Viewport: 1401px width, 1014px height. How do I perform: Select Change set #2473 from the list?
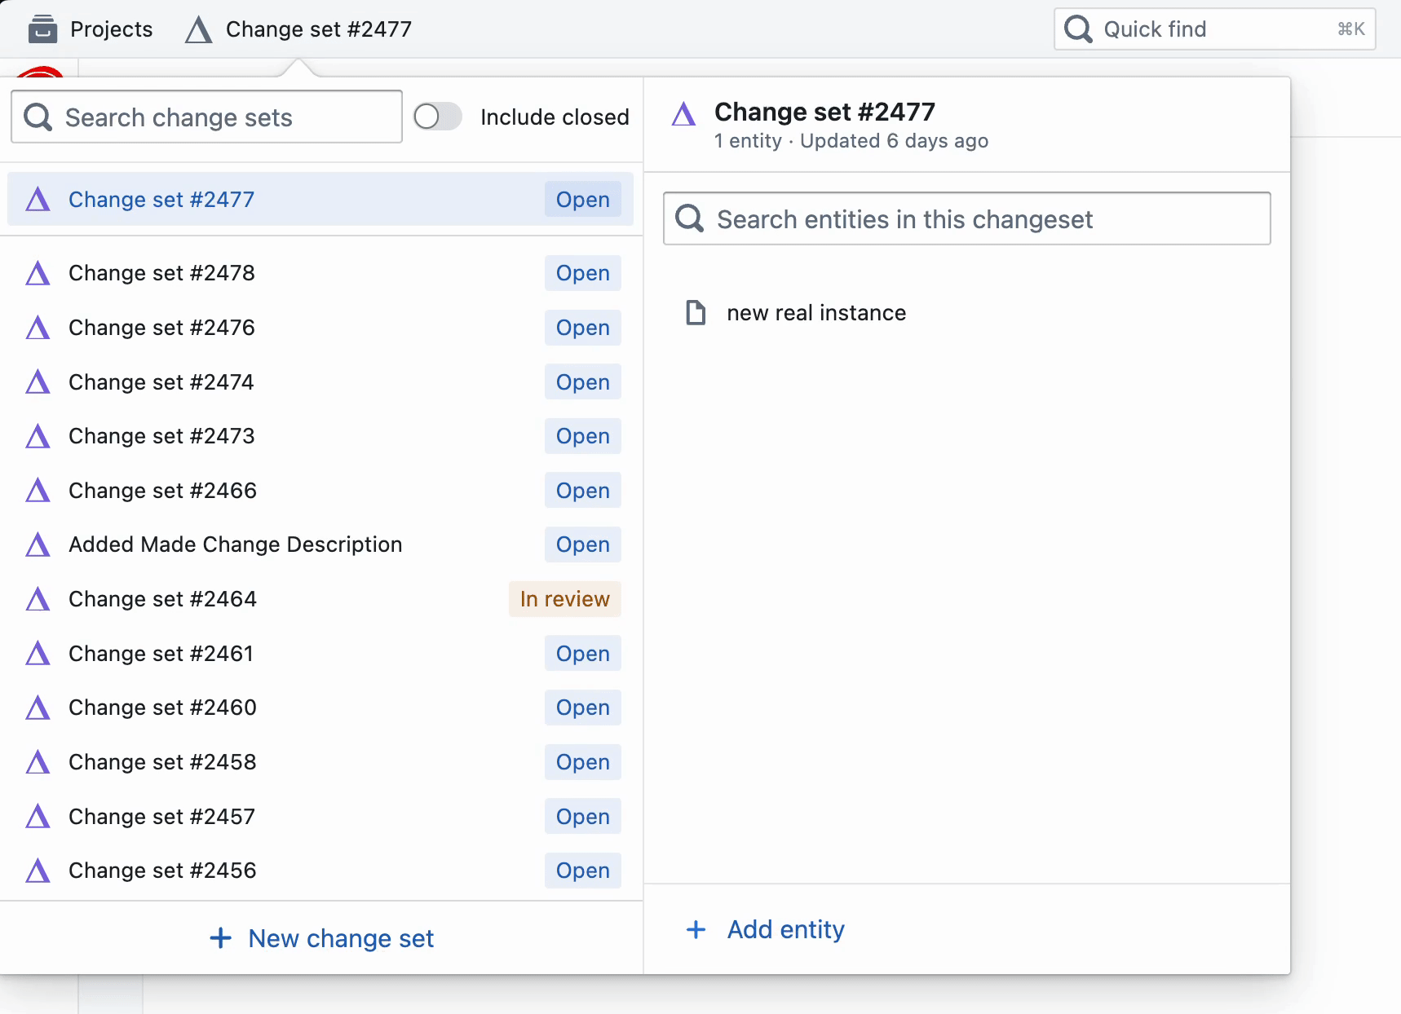161,436
